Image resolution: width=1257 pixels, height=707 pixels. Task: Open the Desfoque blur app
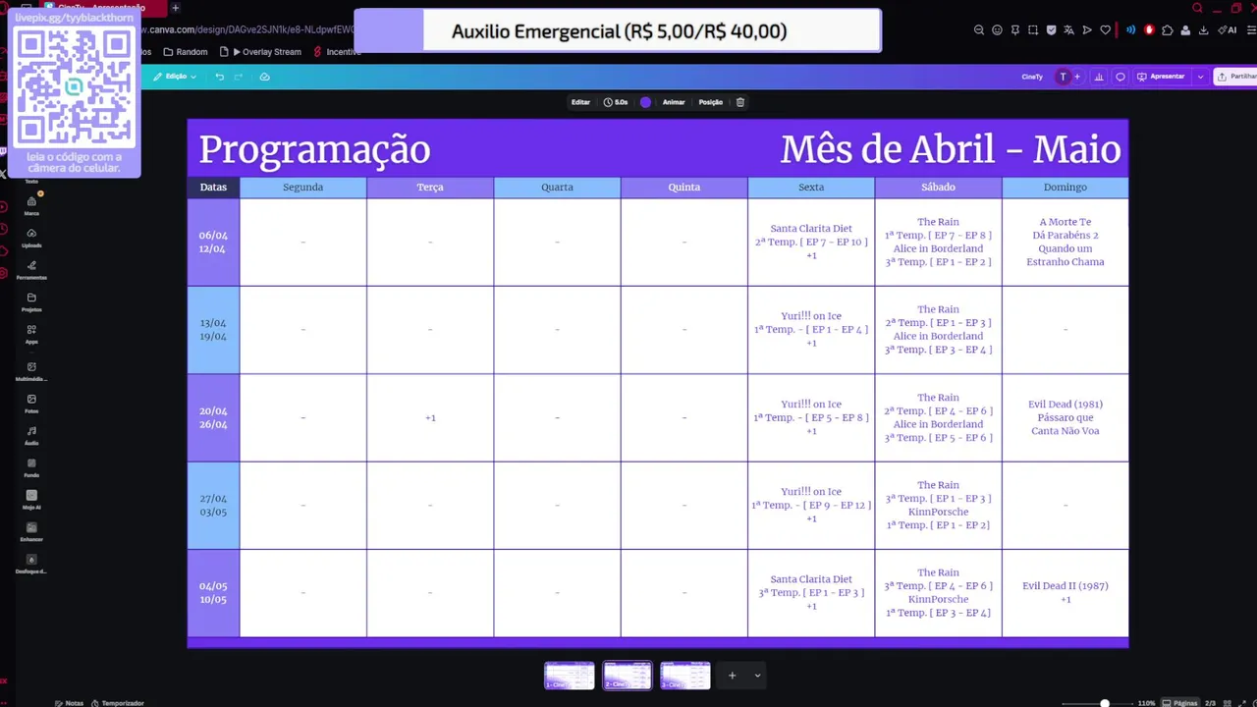click(31, 564)
